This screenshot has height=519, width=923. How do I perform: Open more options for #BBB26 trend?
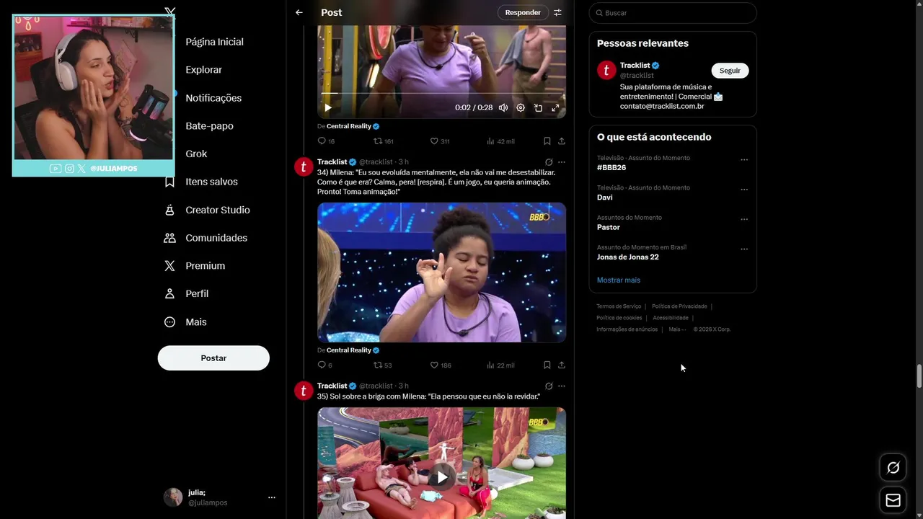coord(744,160)
